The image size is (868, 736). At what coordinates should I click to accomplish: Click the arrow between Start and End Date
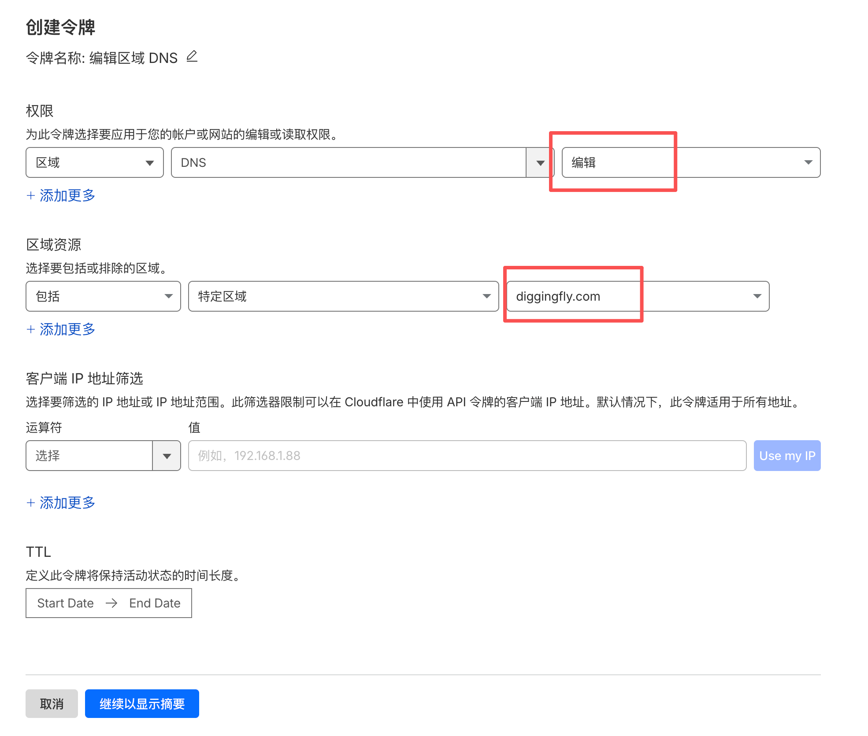pyautogui.click(x=111, y=604)
